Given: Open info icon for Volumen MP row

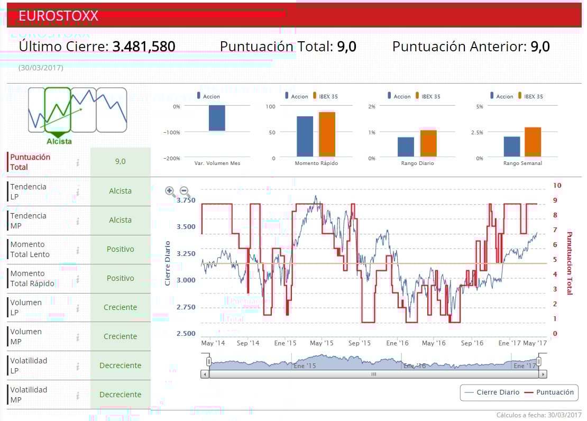Looking at the screenshot, I should coord(78,337).
